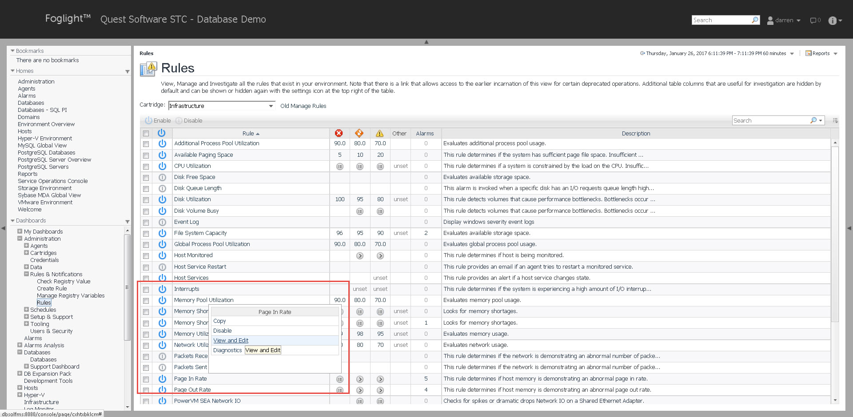Expand the My Dashboards tree node
Image resolution: width=853 pixels, height=417 pixels.
tap(20, 231)
